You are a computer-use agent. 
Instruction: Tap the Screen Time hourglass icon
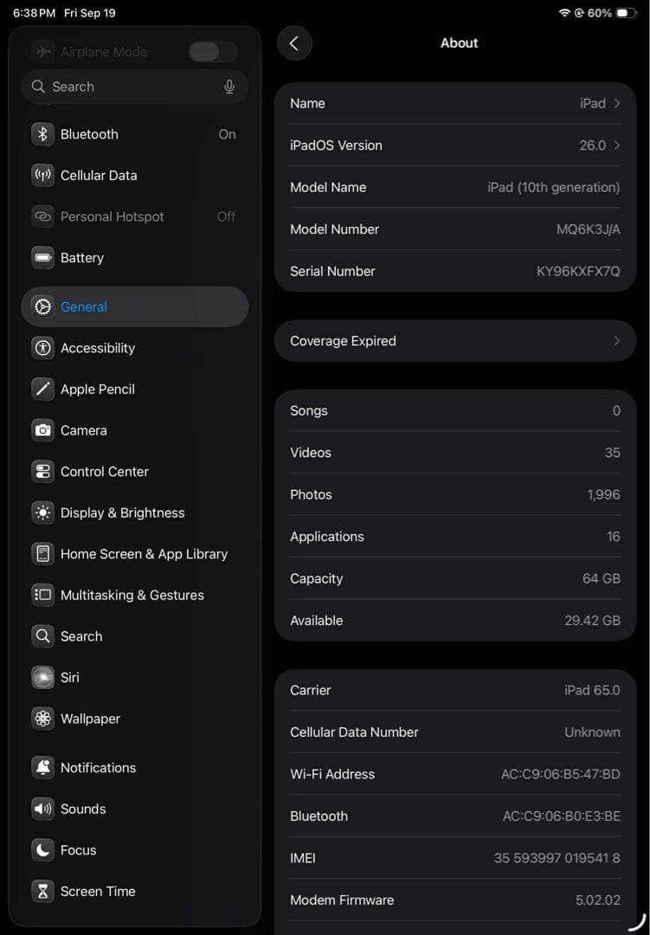coord(42,891)
